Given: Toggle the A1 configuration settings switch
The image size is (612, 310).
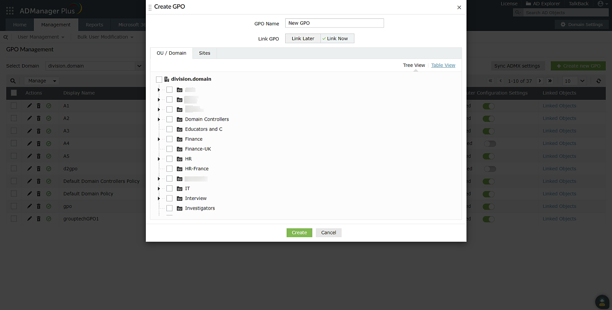Looking at the screenshot, I should [x=489, y=106].
